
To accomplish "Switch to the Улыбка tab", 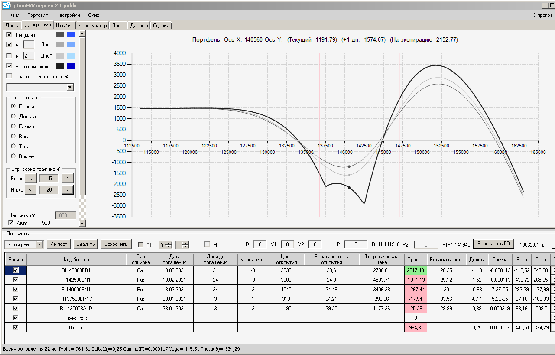I will click(x=65, y=26).
